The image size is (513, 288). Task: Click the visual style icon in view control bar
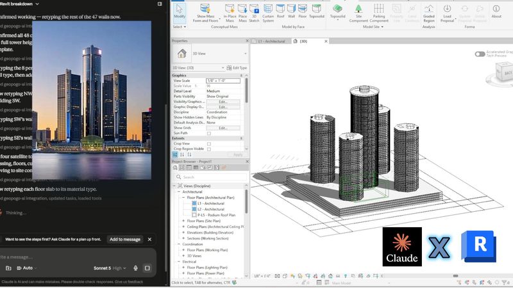pos(285,276)
